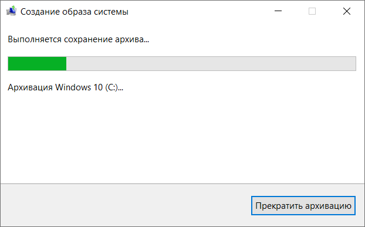Minimize the Создание образа системы window
Image resolution: width=365 pixels, height=227 pixels.
278,11
